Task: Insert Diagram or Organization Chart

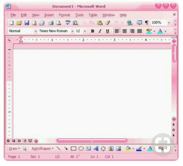Action: 103,148
